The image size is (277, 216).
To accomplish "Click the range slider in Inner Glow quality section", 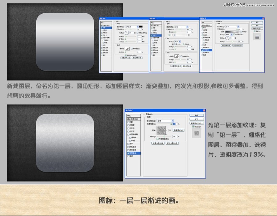I will tap(180, 60).
